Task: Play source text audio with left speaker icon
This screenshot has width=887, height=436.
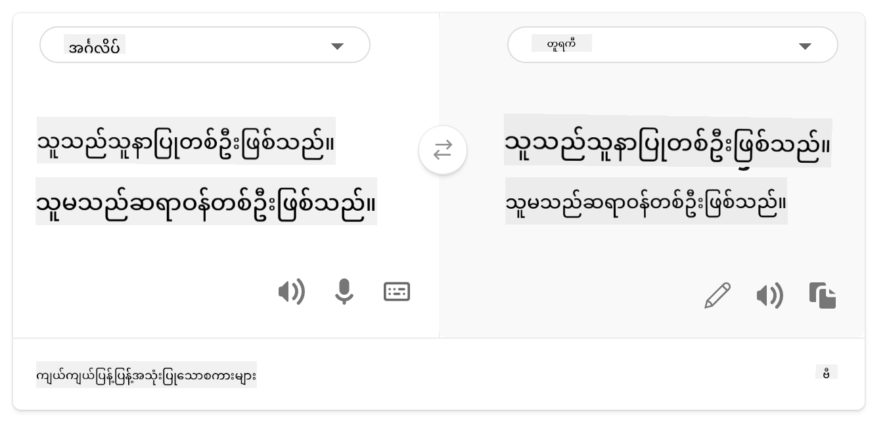Action: 292,292
